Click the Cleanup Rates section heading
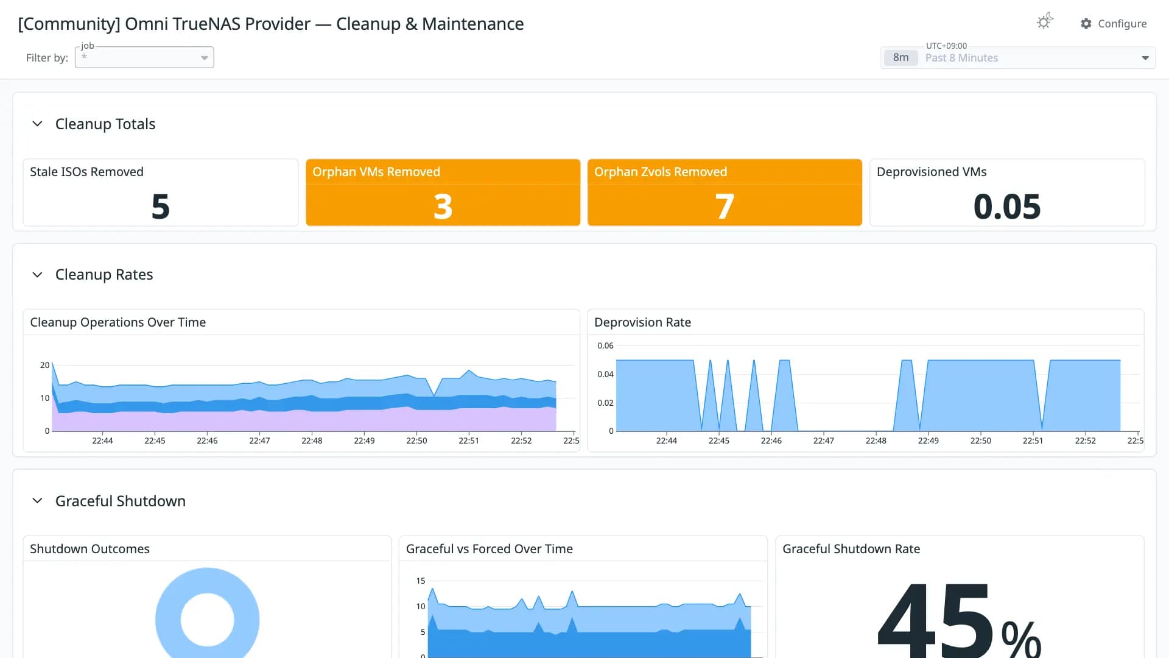1169x658 pixels. click(x=104, y=275)
